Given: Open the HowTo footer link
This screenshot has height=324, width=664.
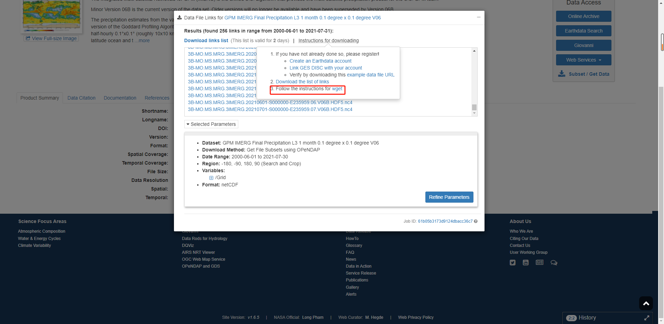Looking at the screenshot, I should pyautogui.click(x=352, y=239).
